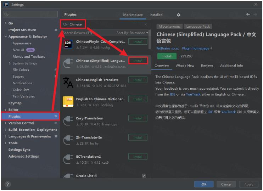Click the help question mark button
This screenshot has width=263, height=191.
(x=7, y=184)
